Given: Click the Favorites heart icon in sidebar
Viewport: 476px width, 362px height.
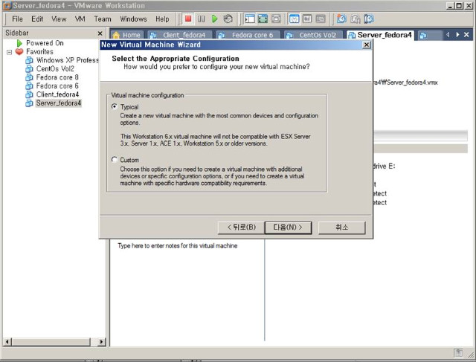Looking at the screenshot, I should tap(19, 51).
